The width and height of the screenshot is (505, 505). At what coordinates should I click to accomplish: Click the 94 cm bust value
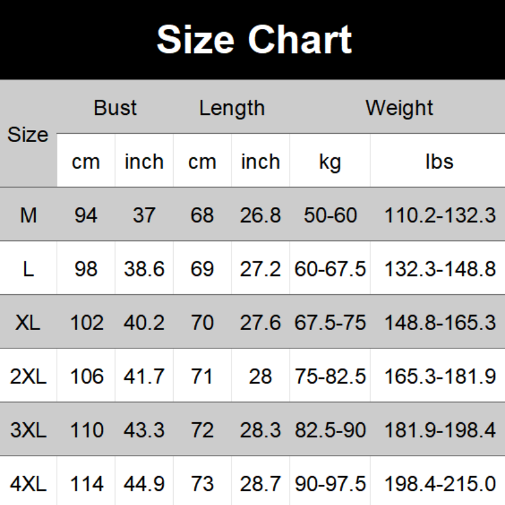(86, 215)
